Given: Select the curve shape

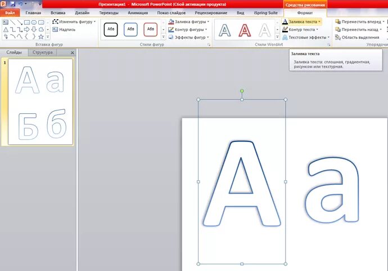Looking at the screenshot, I should point(20,37).
